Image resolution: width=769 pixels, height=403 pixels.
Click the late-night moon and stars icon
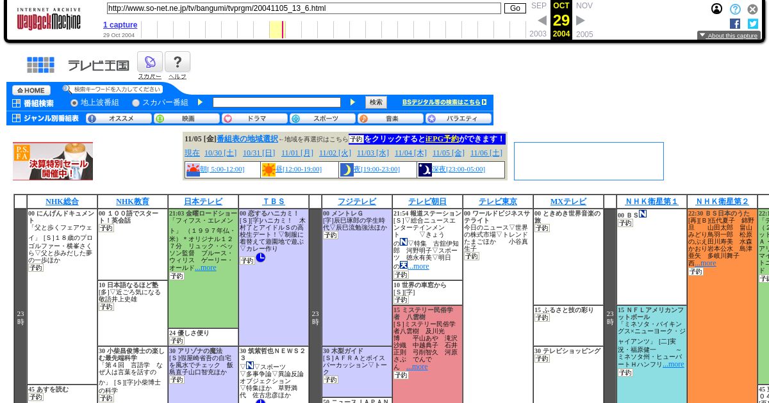(425, 170)
